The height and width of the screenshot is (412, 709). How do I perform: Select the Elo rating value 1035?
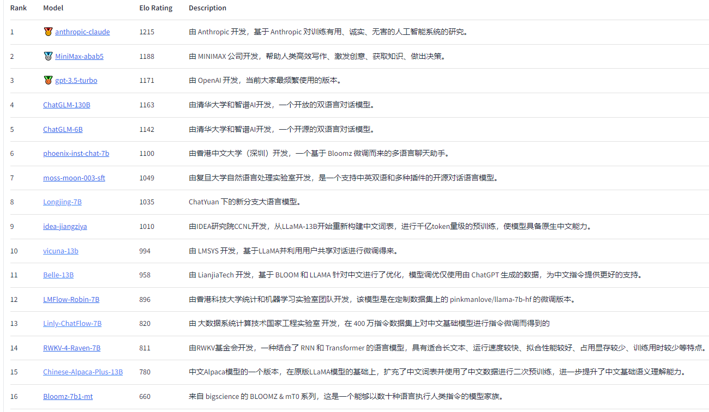coord(147,202)
